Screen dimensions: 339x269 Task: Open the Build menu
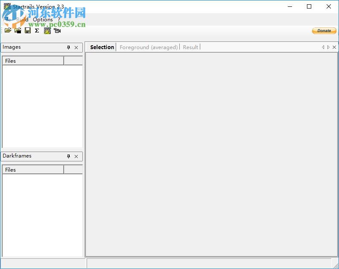click(x=22, y=20)
